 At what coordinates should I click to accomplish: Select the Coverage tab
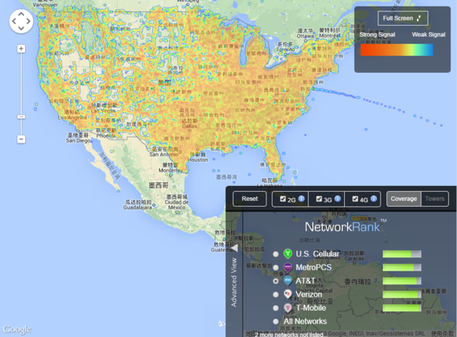click(403, 199)
